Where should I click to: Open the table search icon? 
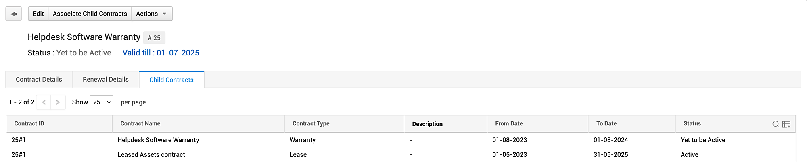tap(776, 124)
